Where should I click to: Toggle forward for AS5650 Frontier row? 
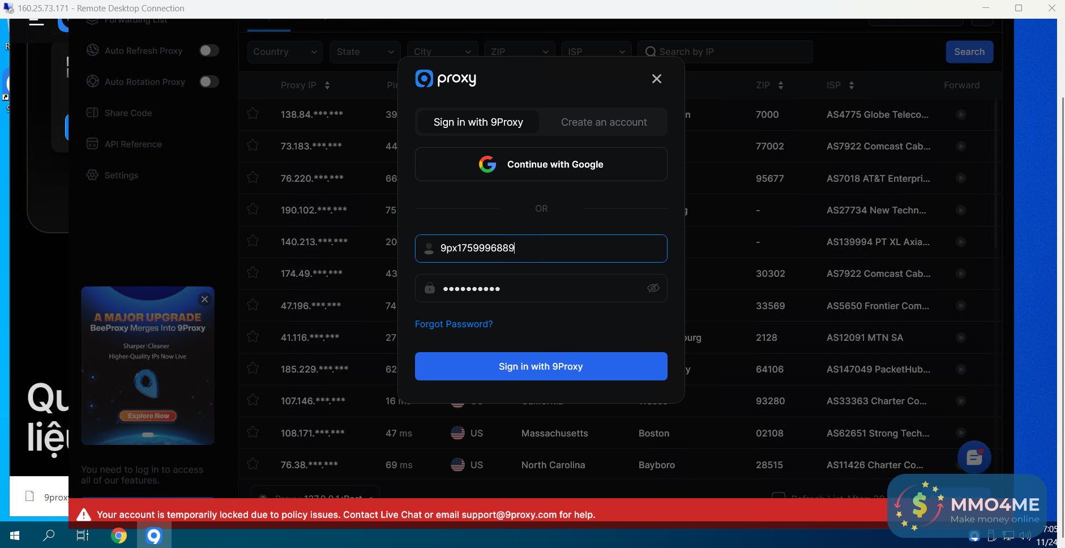[961, 306]
